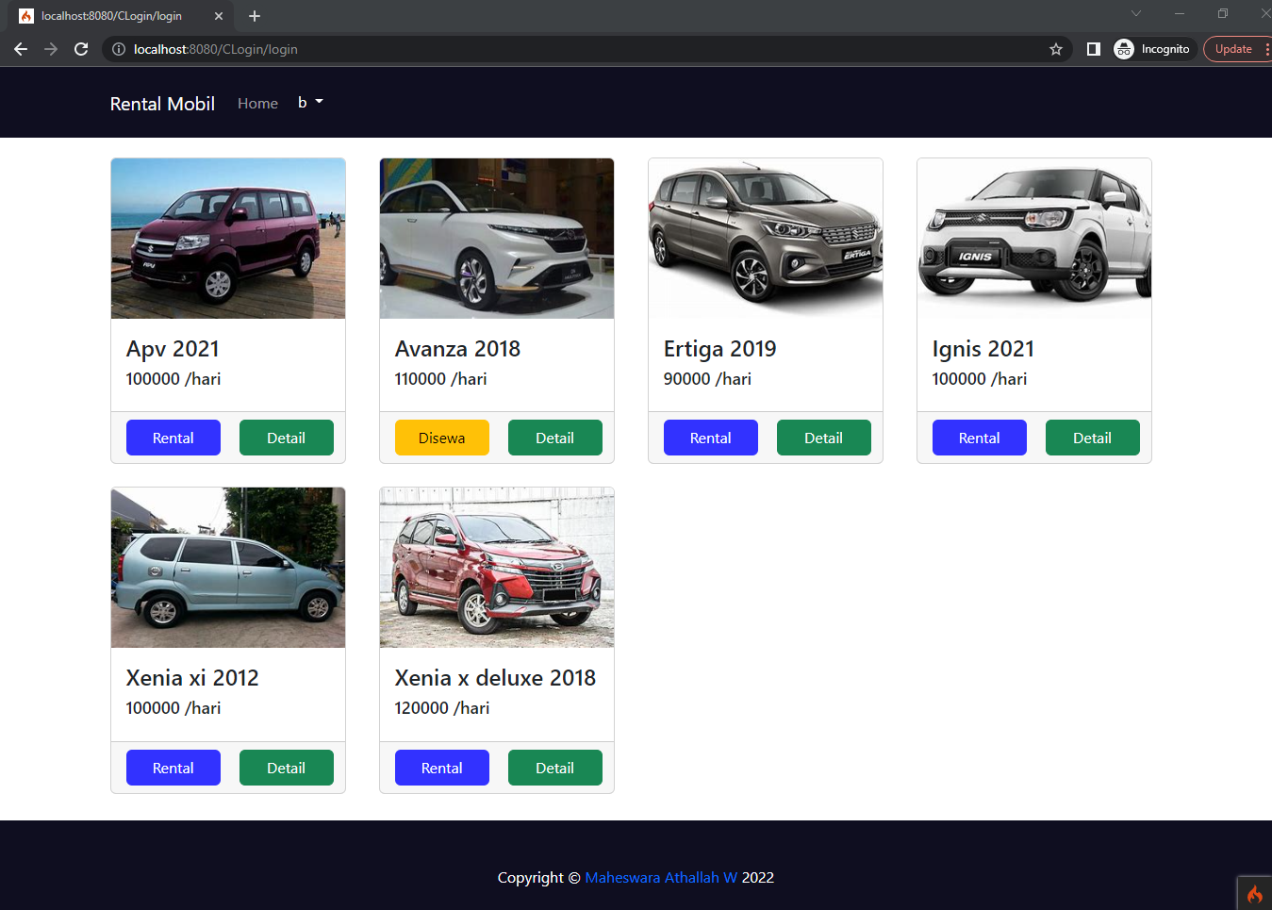
Task: Open the side panel icon in toolbar
Action: coord(1093,49)
